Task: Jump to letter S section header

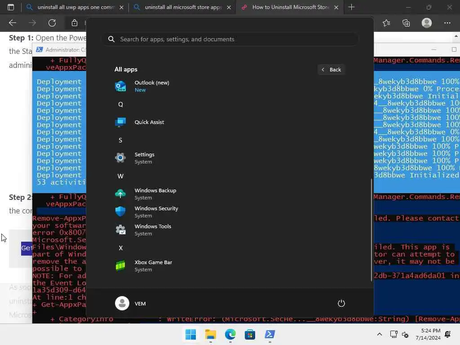Action: [x=120, y=140]
